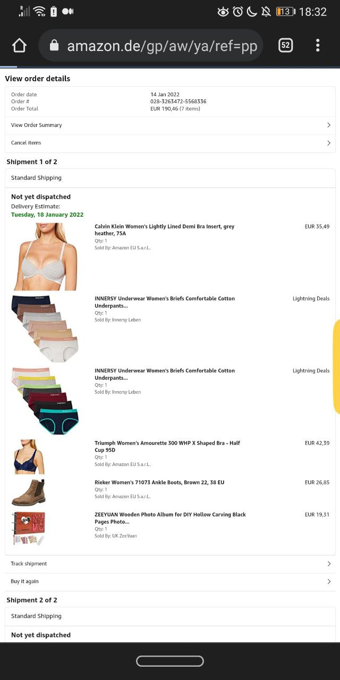340x680 pixels.
Task: Open Rieker Women's Ankle Boots link
Action: coord(159,482)
